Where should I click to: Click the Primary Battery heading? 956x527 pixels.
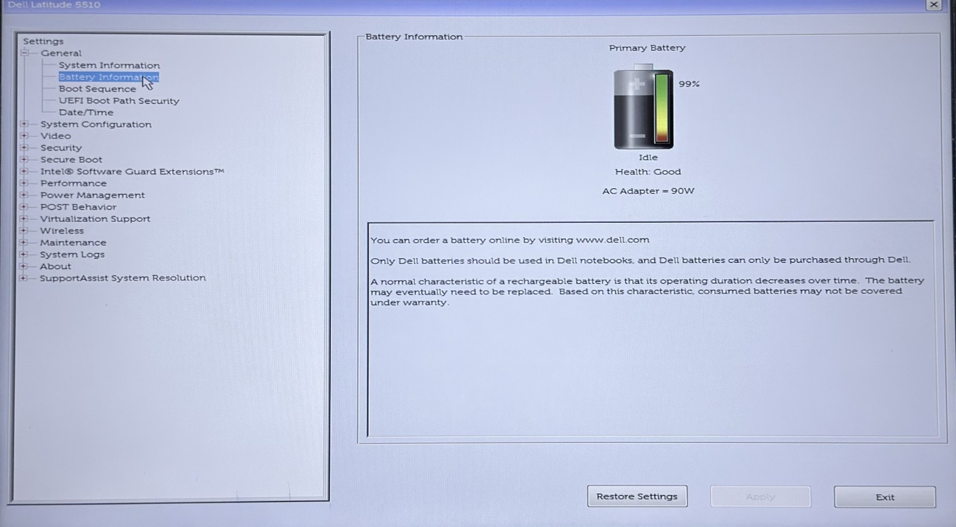(x=647, y=48)
